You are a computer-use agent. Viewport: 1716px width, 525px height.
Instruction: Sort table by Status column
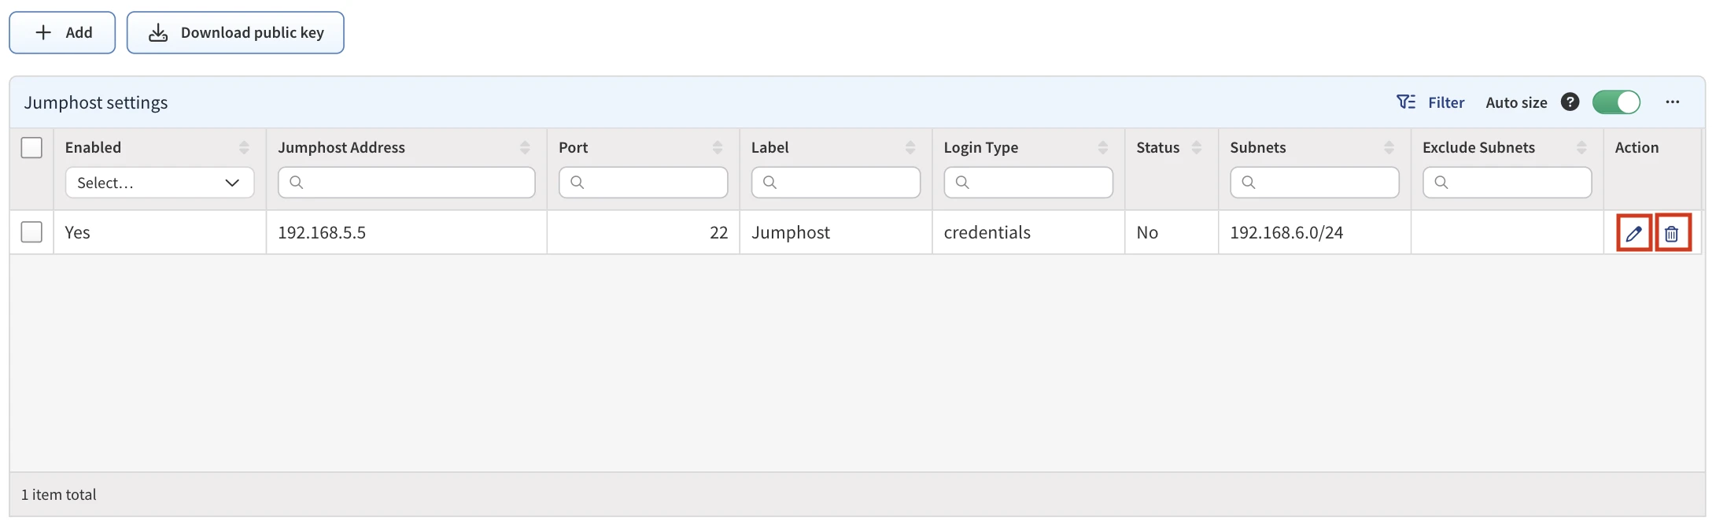pyautogui.click(x=1197, y=148)
